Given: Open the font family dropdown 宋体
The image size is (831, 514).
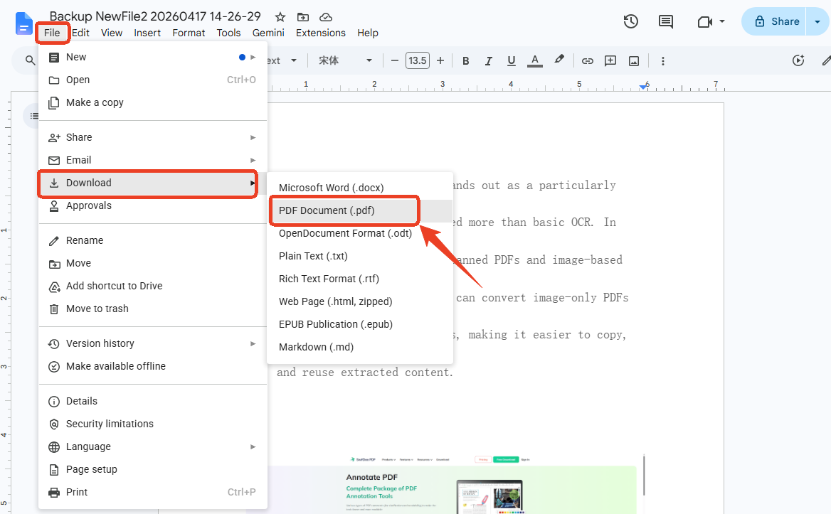Looking at the screenshot, I should [x=346, y=61].
